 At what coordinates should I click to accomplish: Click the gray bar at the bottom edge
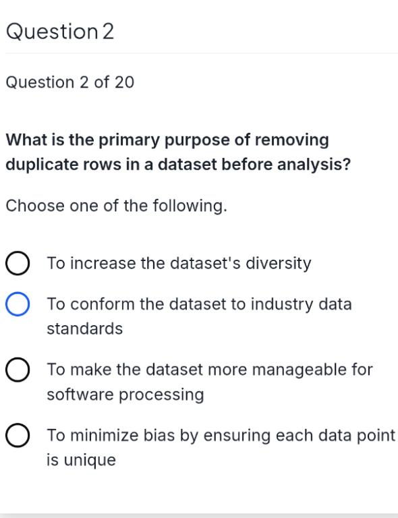(199, 515)
